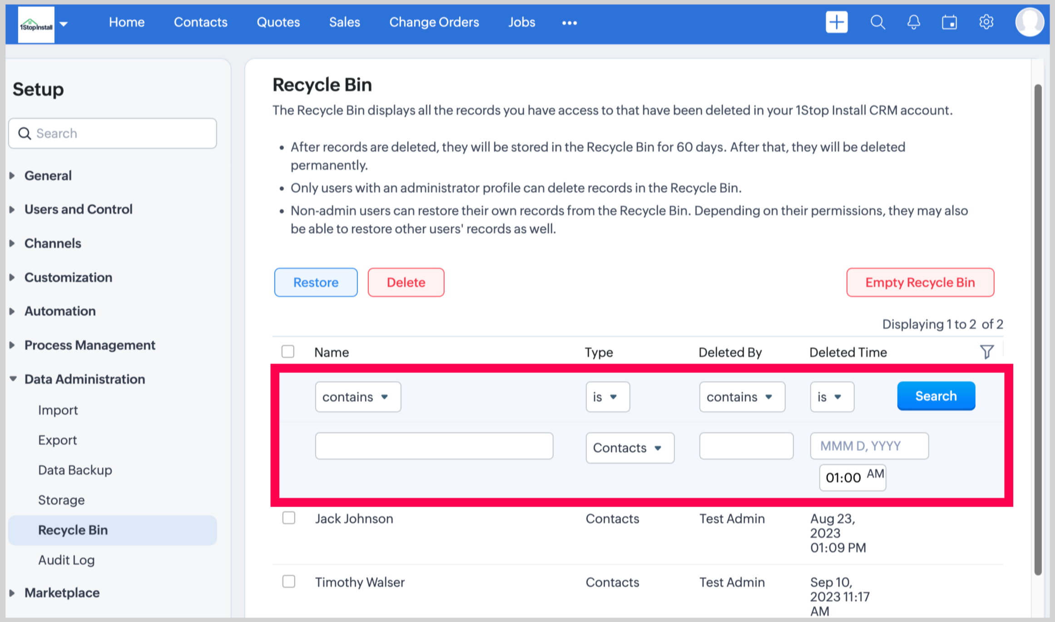Click the user profile avatar

coord(1029,22)
